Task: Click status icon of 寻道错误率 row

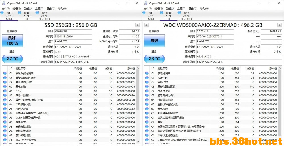Action: point(147,91)
